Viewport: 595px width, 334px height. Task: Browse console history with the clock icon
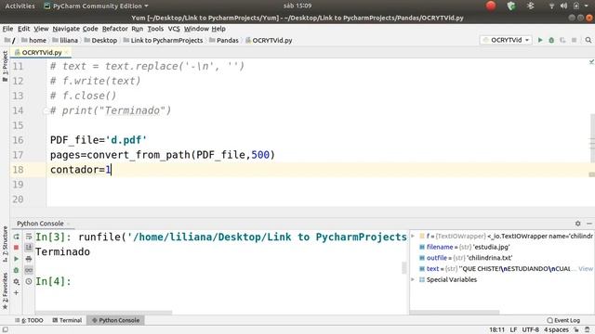[29, 282]
